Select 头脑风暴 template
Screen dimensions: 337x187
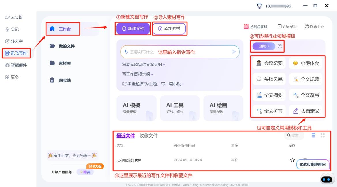pyautogui.click(x=269, y=79)
